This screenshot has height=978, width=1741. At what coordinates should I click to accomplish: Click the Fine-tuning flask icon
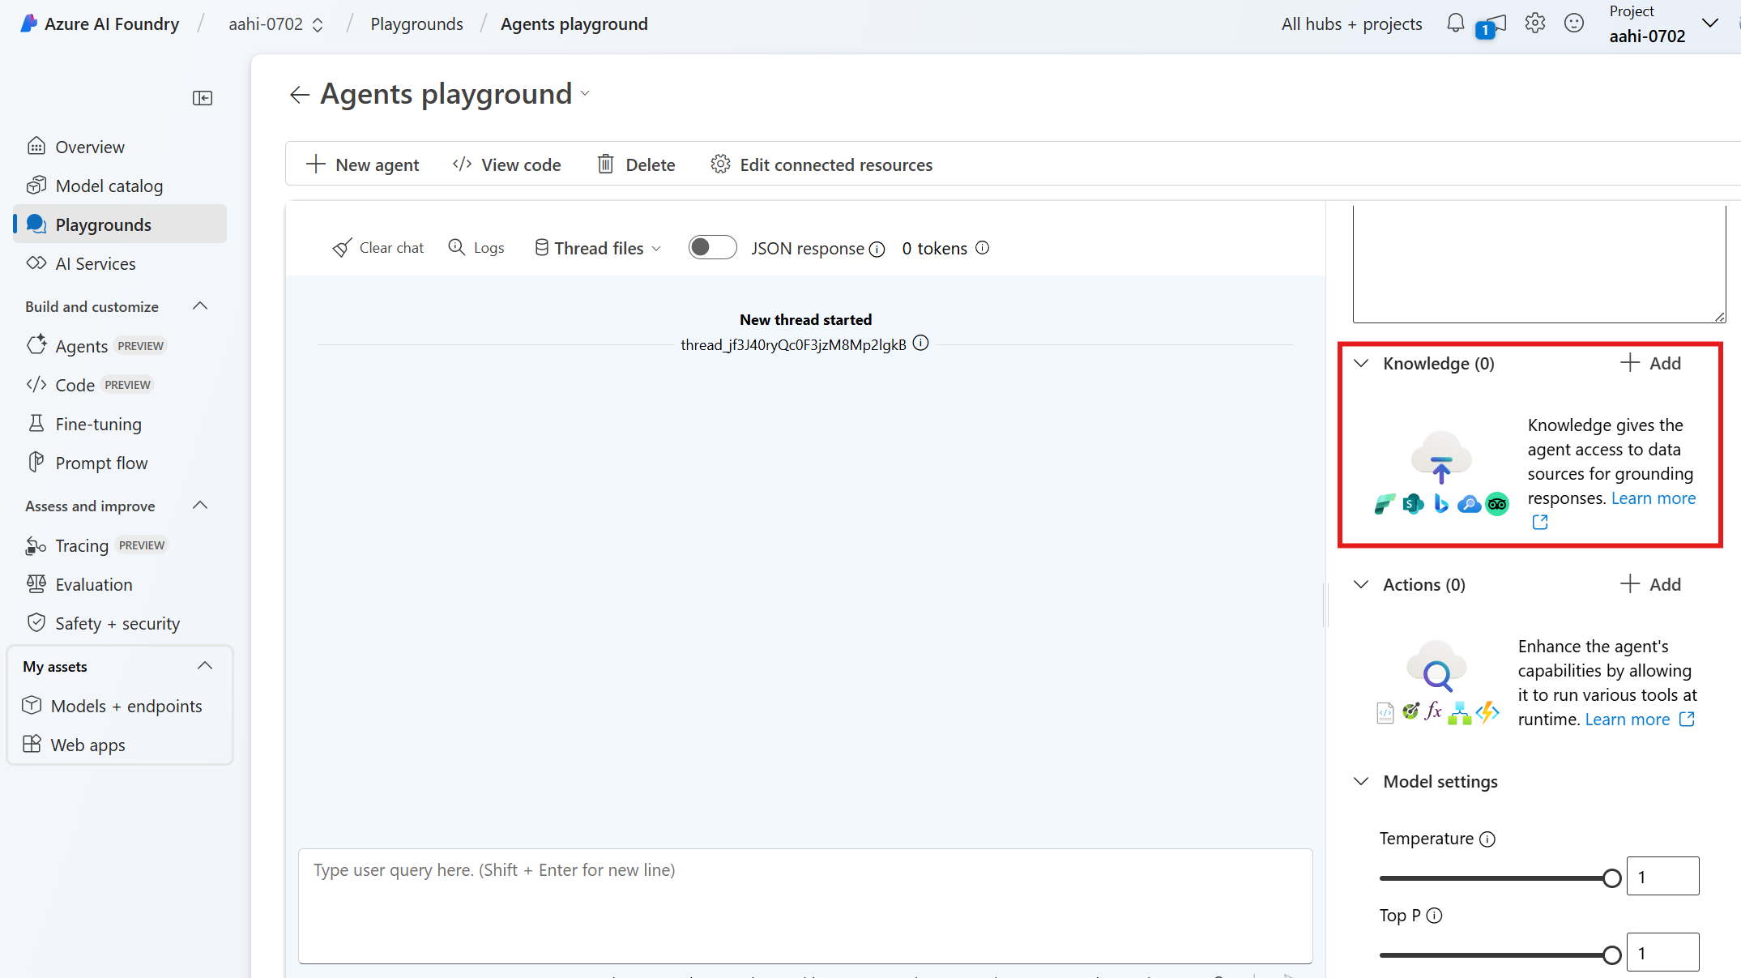pos(36,424)
